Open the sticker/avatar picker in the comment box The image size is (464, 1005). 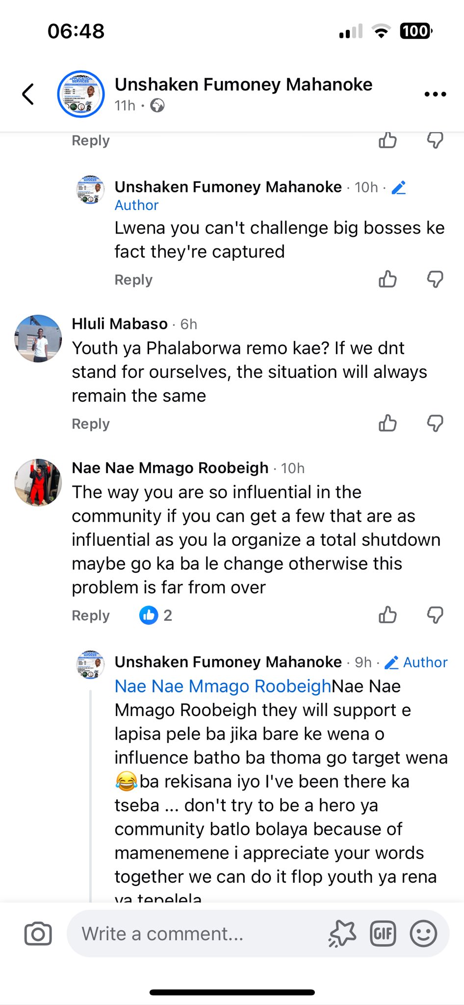(342, 933)
